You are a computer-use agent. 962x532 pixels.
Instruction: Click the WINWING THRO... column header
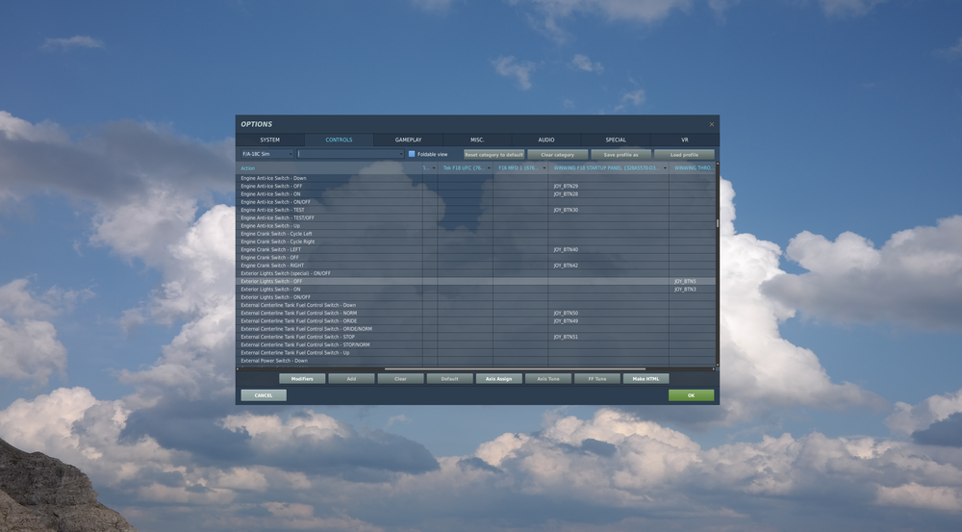pos(694,168)
